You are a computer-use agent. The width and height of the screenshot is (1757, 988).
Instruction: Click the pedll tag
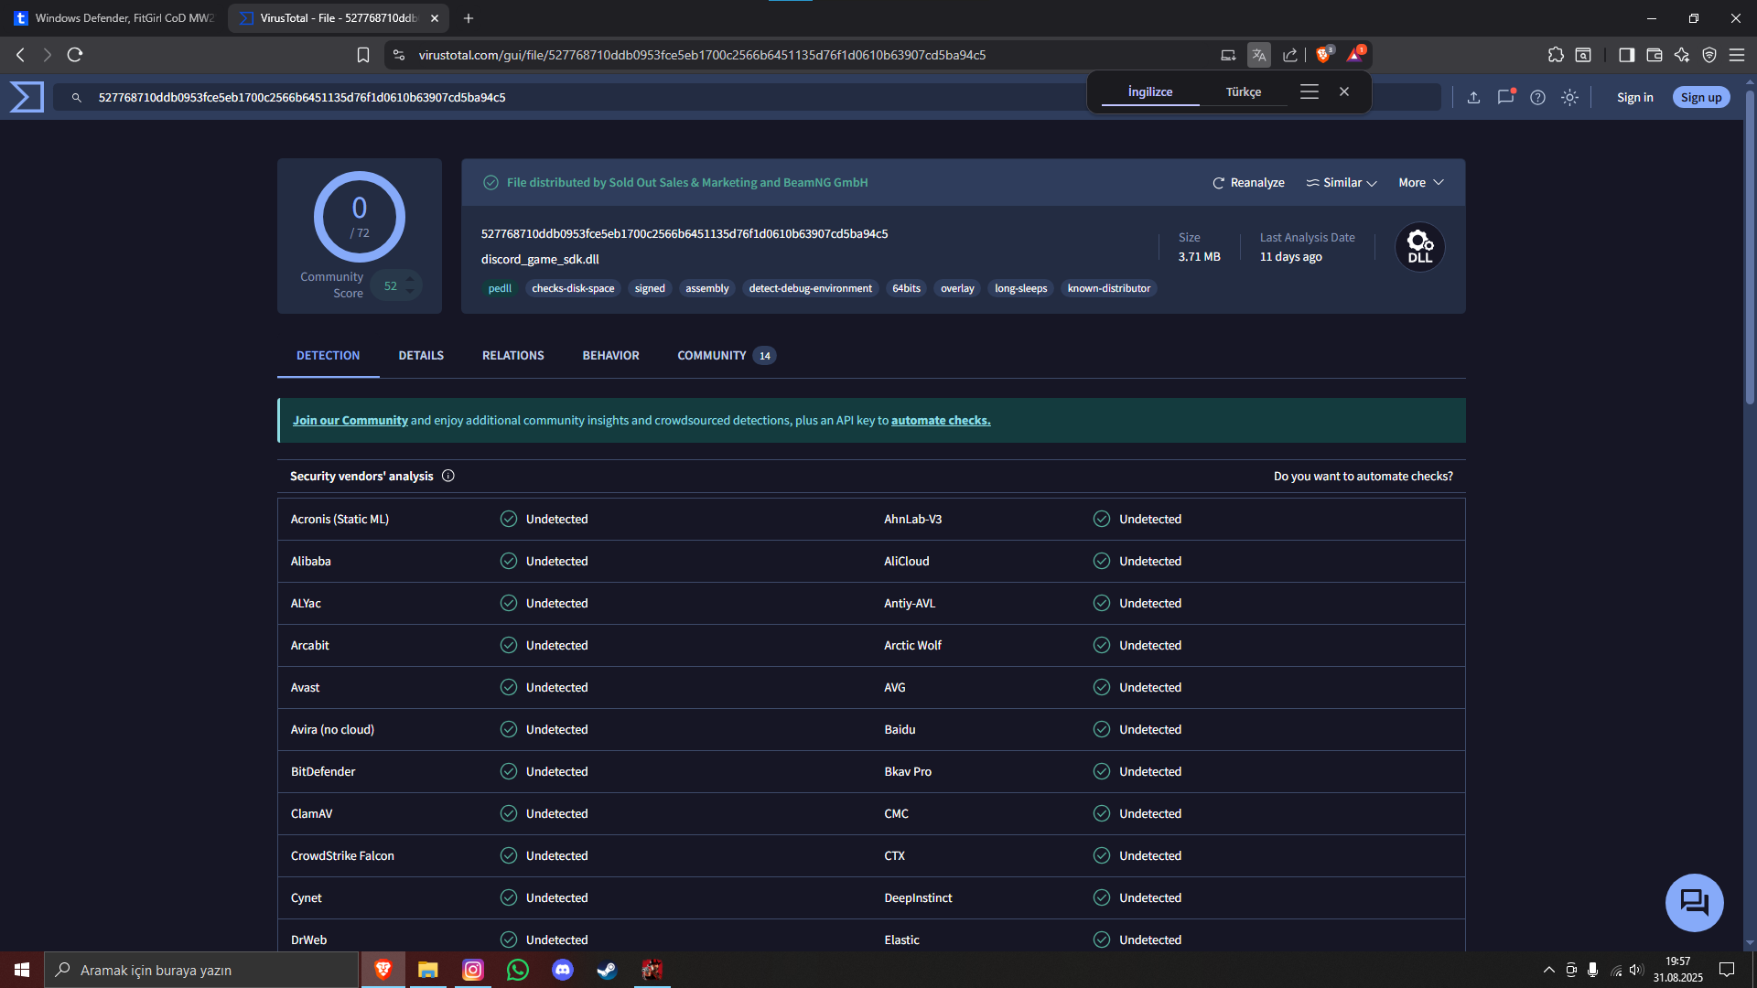click(500, 288)
